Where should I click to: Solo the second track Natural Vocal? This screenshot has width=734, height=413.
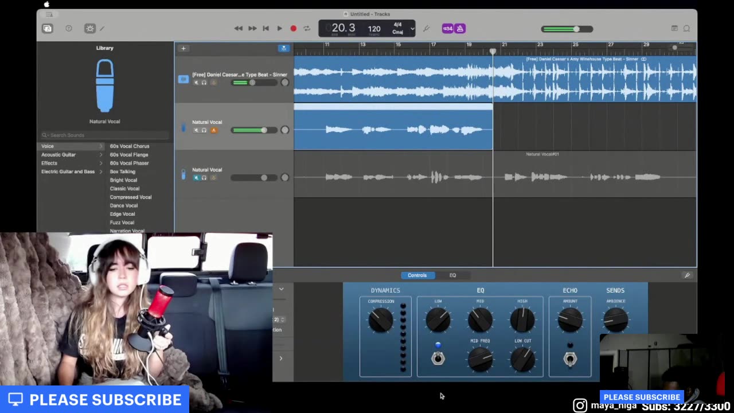pos(204,130)
